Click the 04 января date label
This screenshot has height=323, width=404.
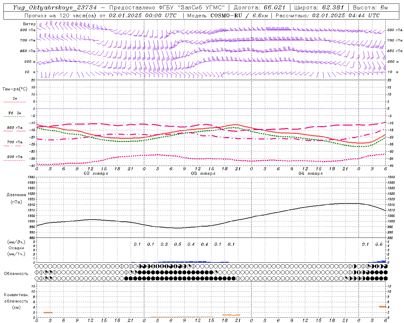[x=310, y=173]
